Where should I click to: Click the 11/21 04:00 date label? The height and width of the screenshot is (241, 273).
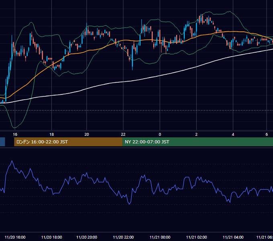(x=233, y=237)
